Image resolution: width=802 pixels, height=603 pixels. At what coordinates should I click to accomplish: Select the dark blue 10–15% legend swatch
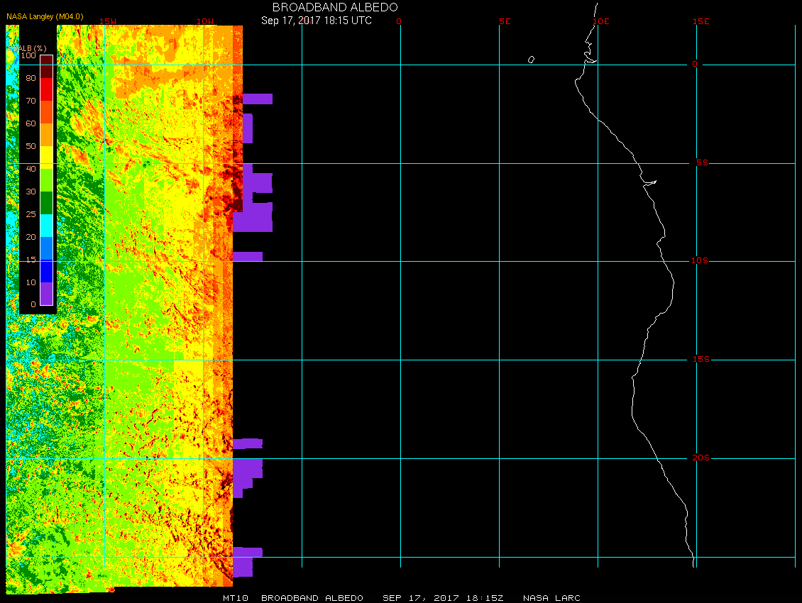tap(46, 270)
